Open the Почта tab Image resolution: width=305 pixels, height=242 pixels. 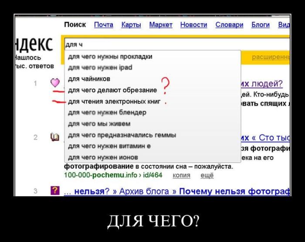(103, 25)
